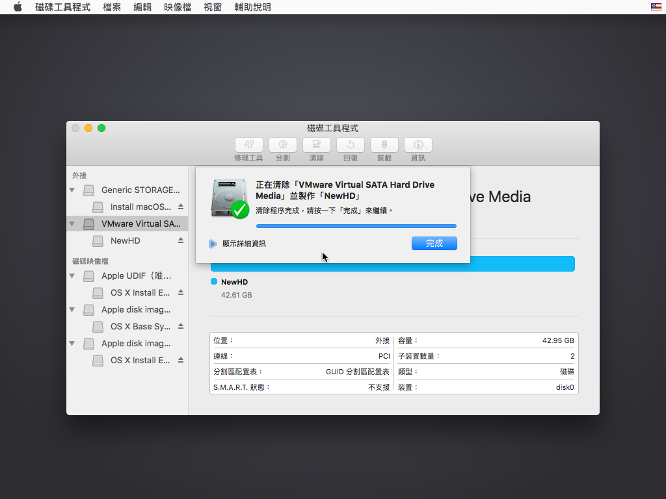Image resolution: width=666 pixels, height=499 pixels.
Task: Eject the first OS X Install E... volume
Action: click(181, 292)
